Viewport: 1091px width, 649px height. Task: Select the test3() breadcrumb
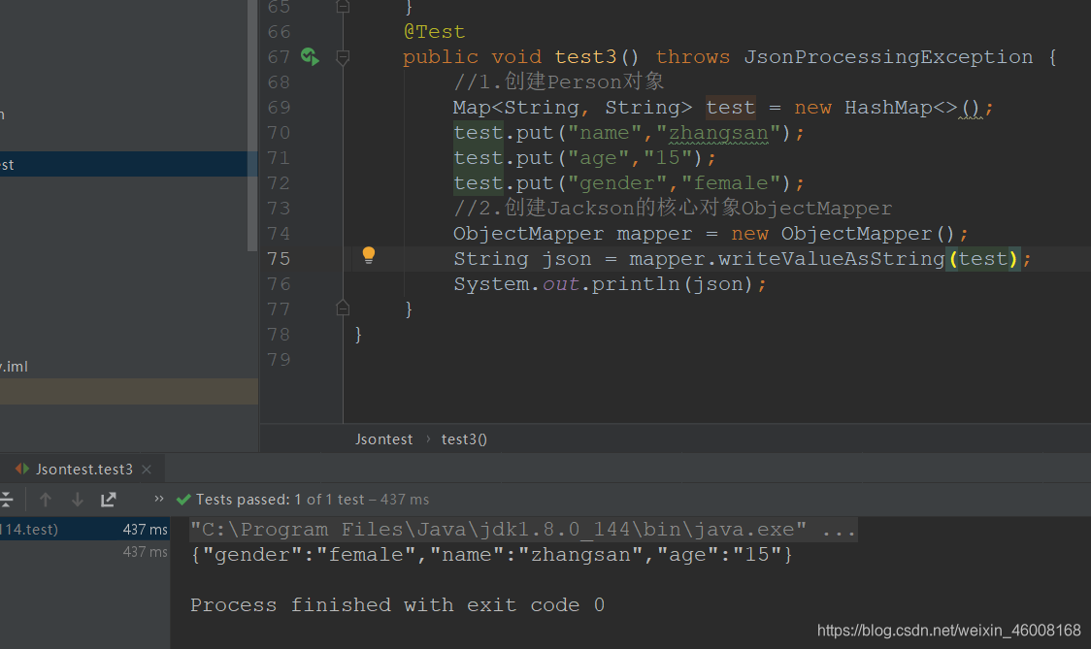click(464, 439)
